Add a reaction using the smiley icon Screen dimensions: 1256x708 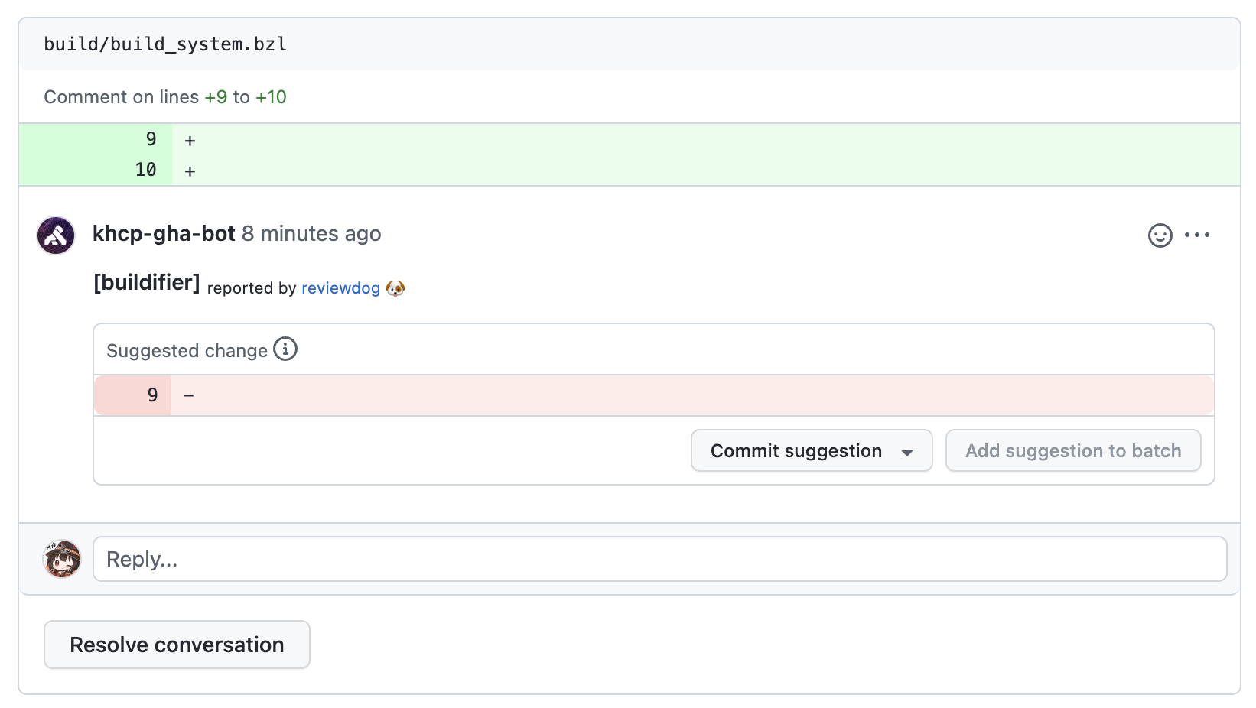click(x=1160, y=235)
